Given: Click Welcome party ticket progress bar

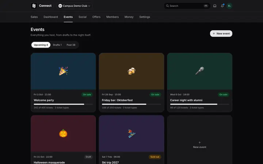Looking at the screenshot, I should coord(63,104).
